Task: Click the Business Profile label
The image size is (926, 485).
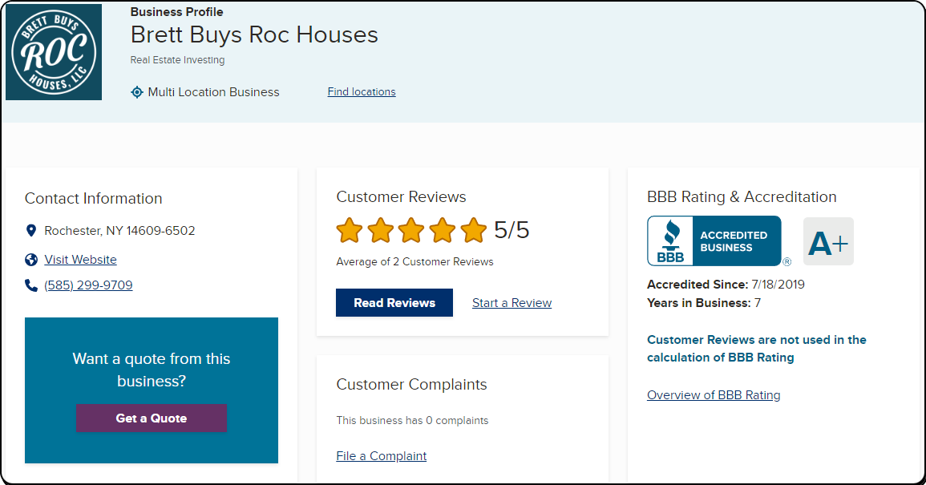Action: pos(176,12)
